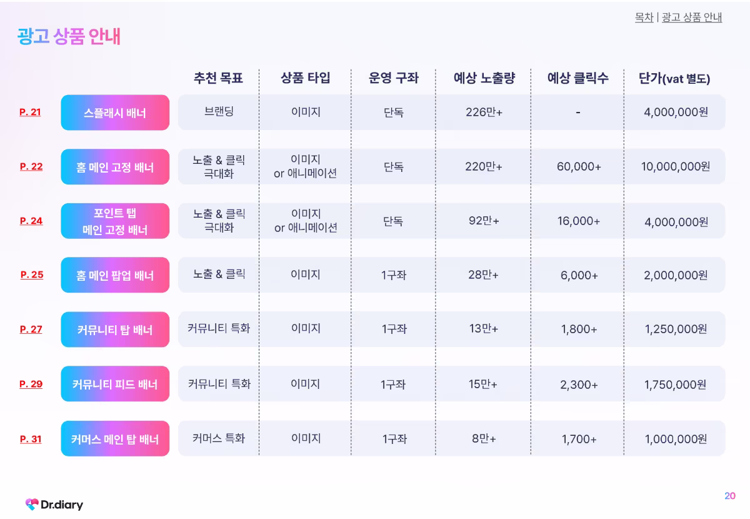Click the page number 20
Viewport: 750px width, 519px height.
pyautogui.click(x=730, y=496)
